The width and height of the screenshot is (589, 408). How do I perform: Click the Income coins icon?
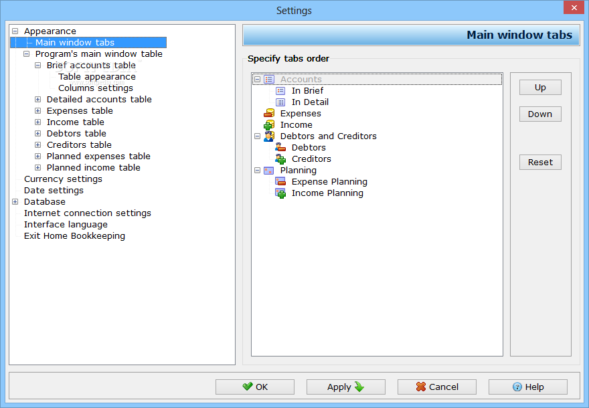269,124
